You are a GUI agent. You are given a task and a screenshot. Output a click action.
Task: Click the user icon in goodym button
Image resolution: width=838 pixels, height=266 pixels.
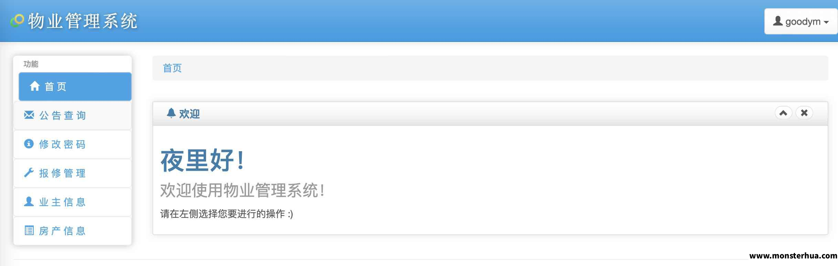[x=778, y=21]
